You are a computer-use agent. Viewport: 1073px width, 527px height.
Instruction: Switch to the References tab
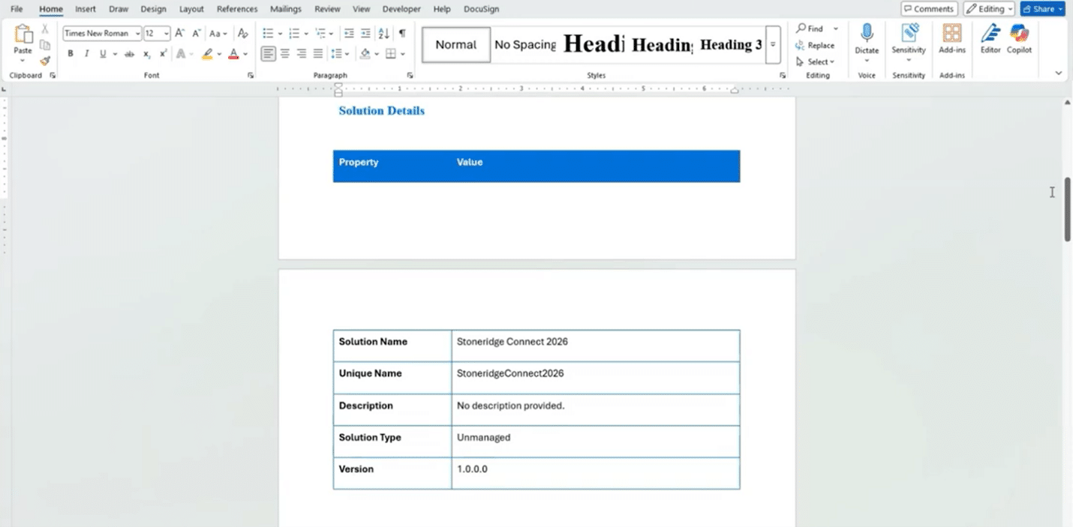pyautogui.click(x=237, y=9)
